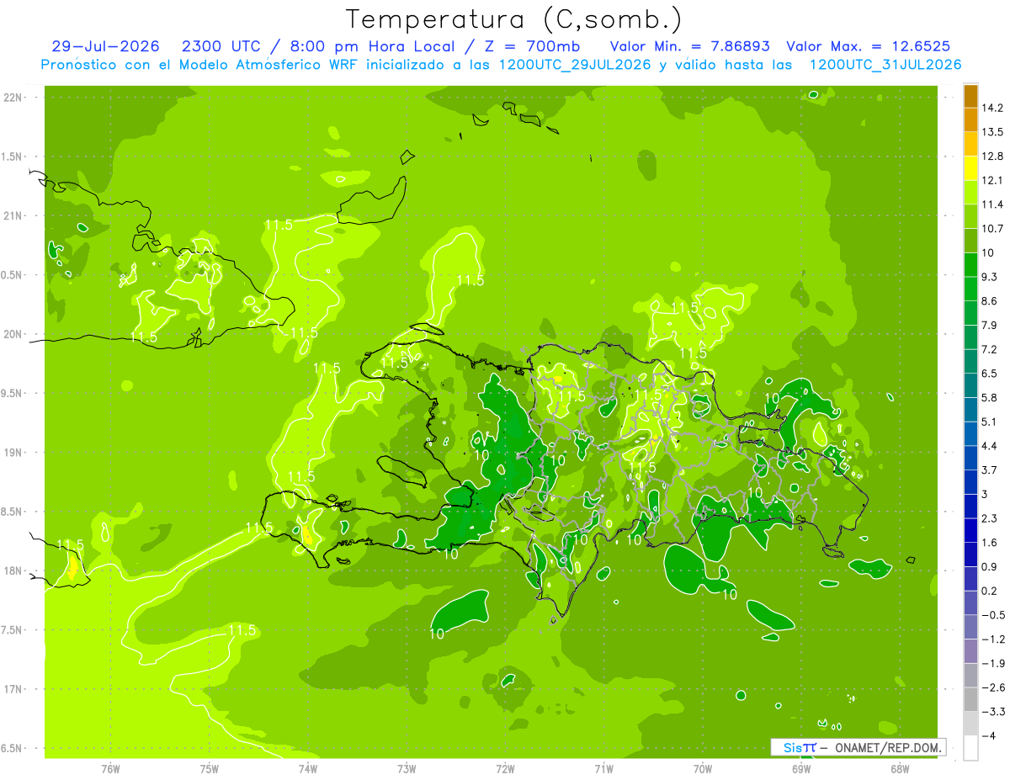Viewport: 1010px width, 780px height.
Task: Click the "17N" latitude axis label
Action: click(12, 689)
